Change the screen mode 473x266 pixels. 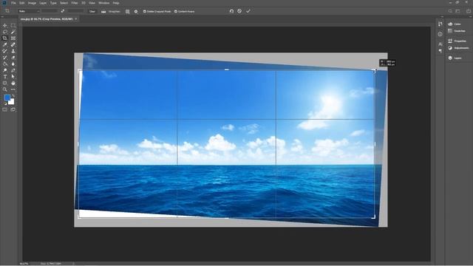tap(13, 110)
